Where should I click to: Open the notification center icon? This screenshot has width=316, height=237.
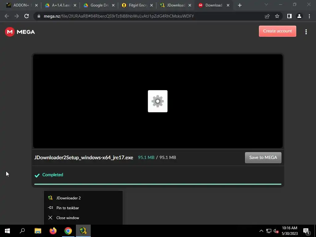tap(306, 231)
